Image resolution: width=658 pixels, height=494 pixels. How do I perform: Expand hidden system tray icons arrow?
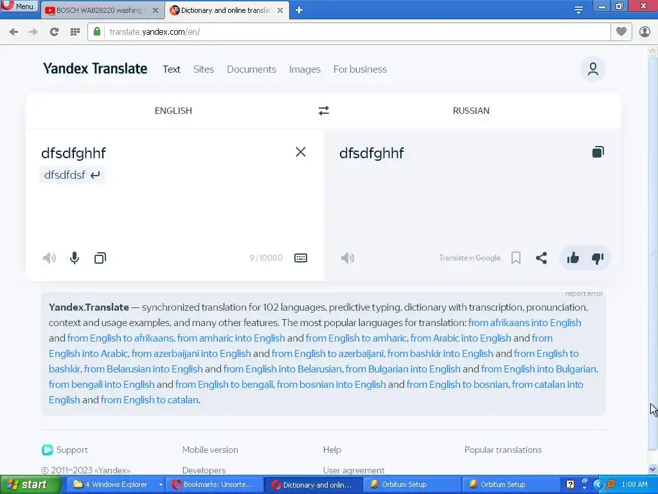598,485
